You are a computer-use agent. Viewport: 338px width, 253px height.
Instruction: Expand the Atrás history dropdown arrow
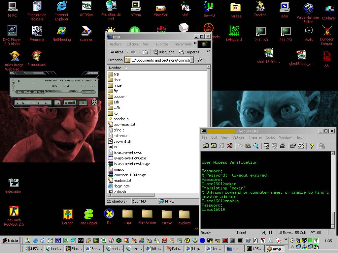coord(127,52)
